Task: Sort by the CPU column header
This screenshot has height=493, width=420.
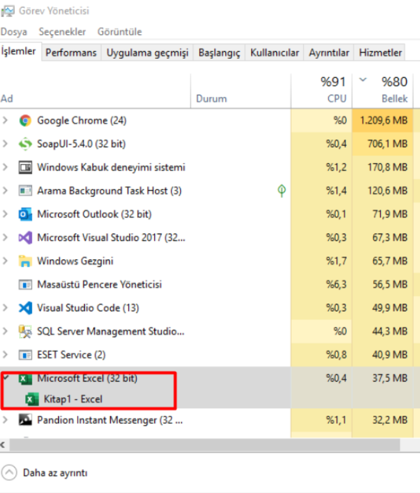Action: tap(322, 91)
